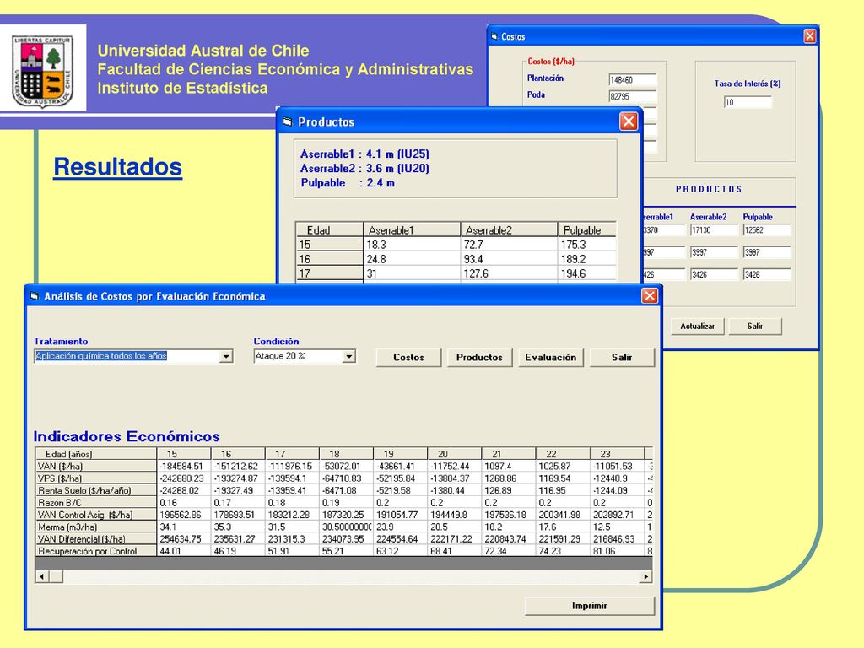Click the Aserrable2 field 17130

coord(714,230)
